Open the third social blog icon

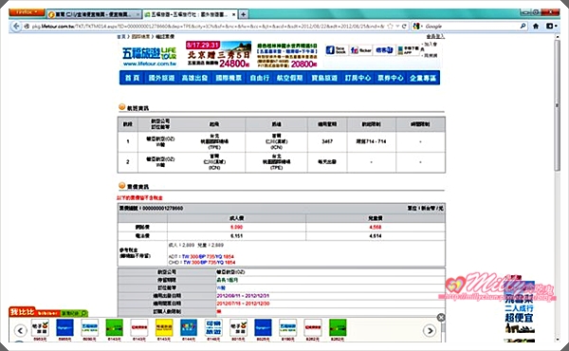(x=384, y=50)
